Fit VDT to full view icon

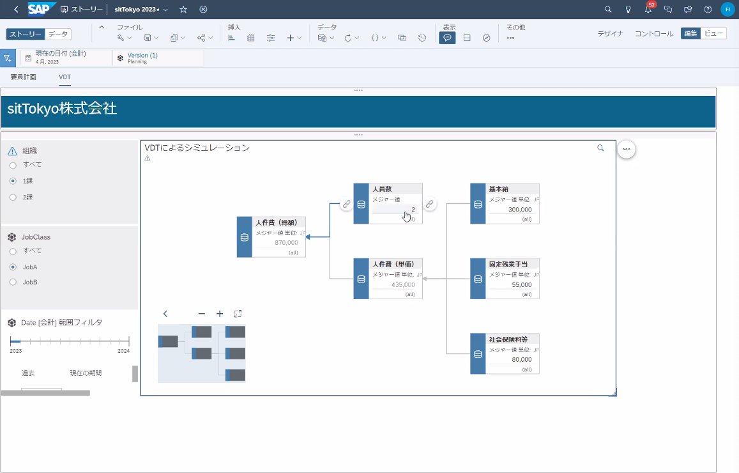[x=238, y=314]
